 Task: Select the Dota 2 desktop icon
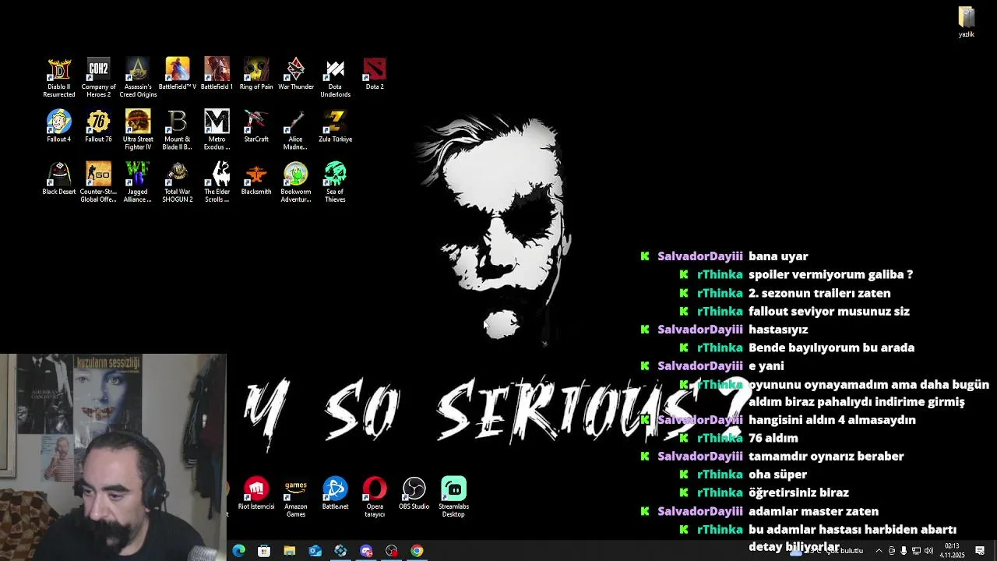tap(375, 74)
